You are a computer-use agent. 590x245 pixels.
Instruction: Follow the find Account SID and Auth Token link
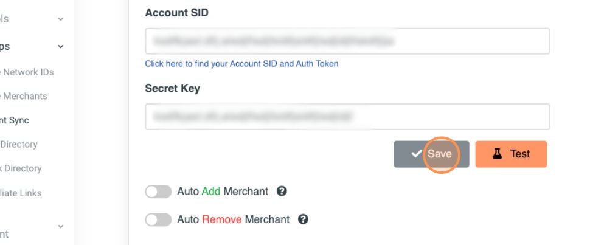[241, 63]
